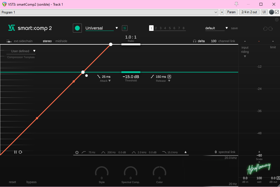The width and height of the screenshot is (280, 187).
Task: Open the settings gear icon
Action: tap(277, 20)
